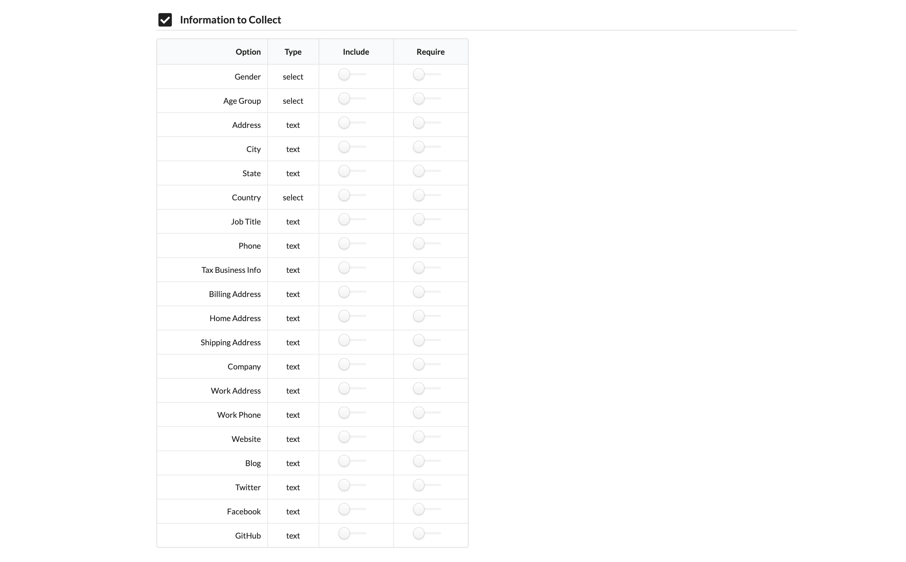Enable Include for Website
This screenshot has width=906, height=562.
(x=352, y=437)
